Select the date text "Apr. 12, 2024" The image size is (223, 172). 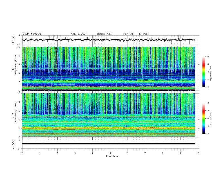(79, 34)
